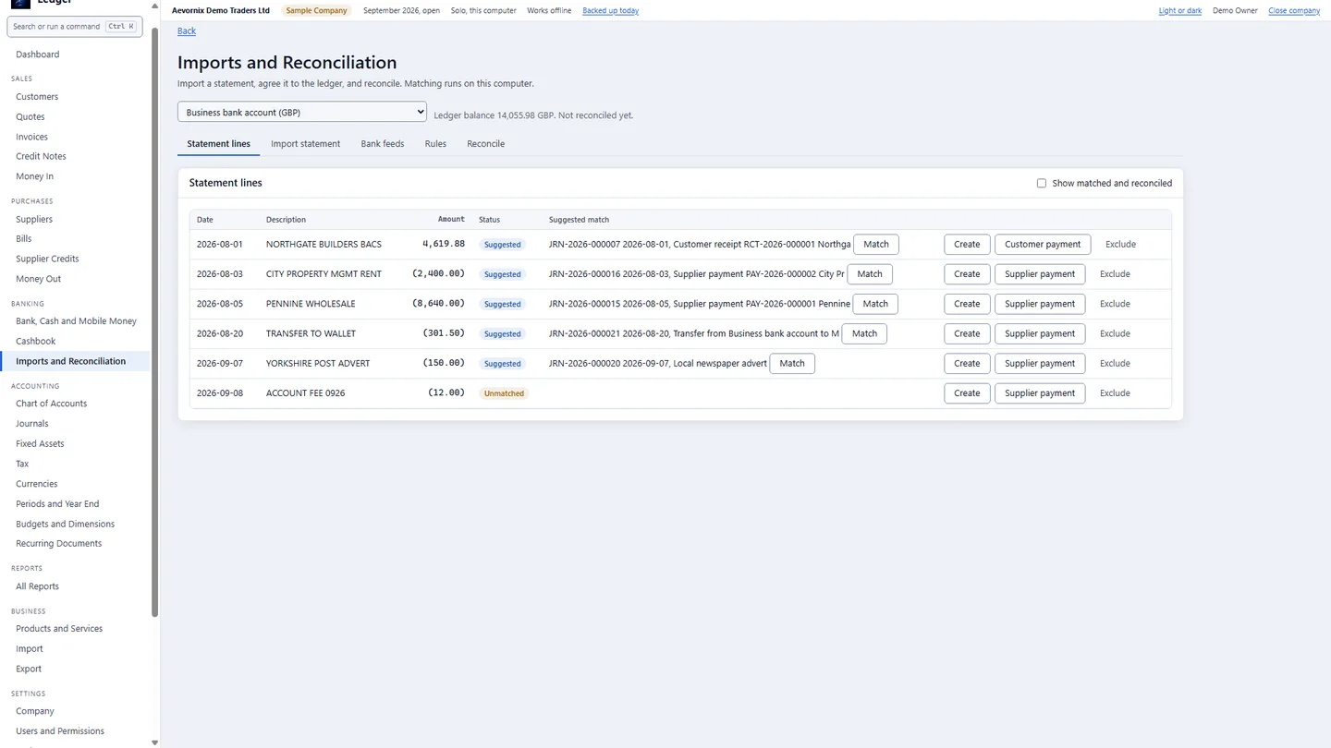Click Supplier payment for CITY PROPERTY MGMT RENT

(1040, 274)
